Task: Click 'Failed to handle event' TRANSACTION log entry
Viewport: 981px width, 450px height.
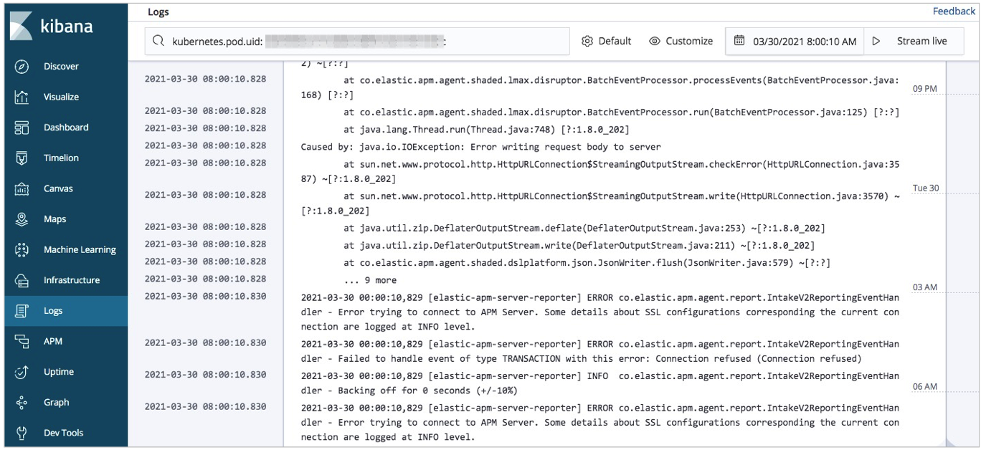Action: click(x=600, y=352)
